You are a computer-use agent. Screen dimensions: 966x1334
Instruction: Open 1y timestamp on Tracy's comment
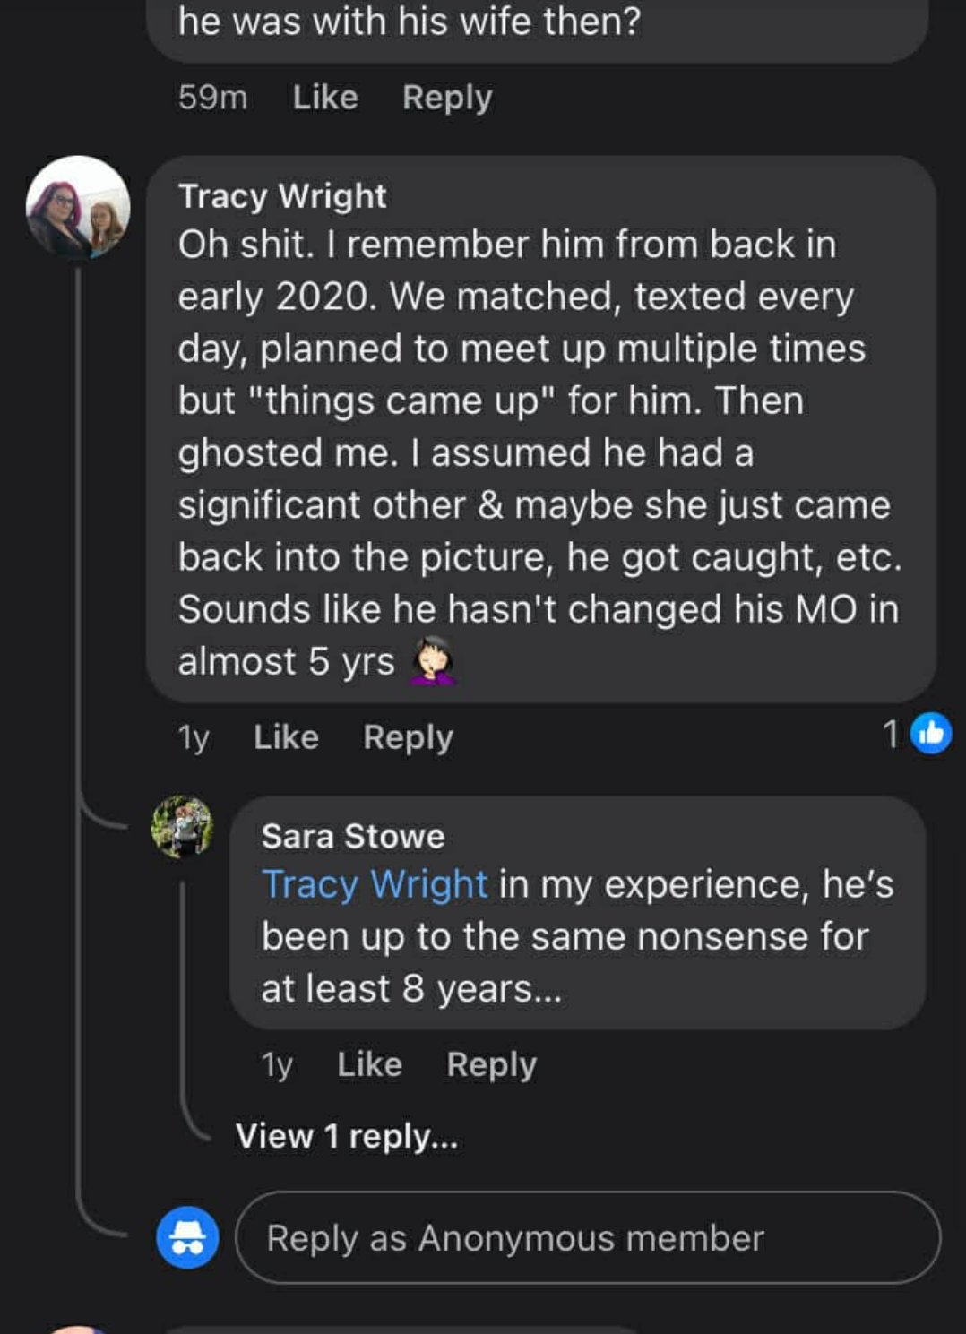(x=194, y=737)
